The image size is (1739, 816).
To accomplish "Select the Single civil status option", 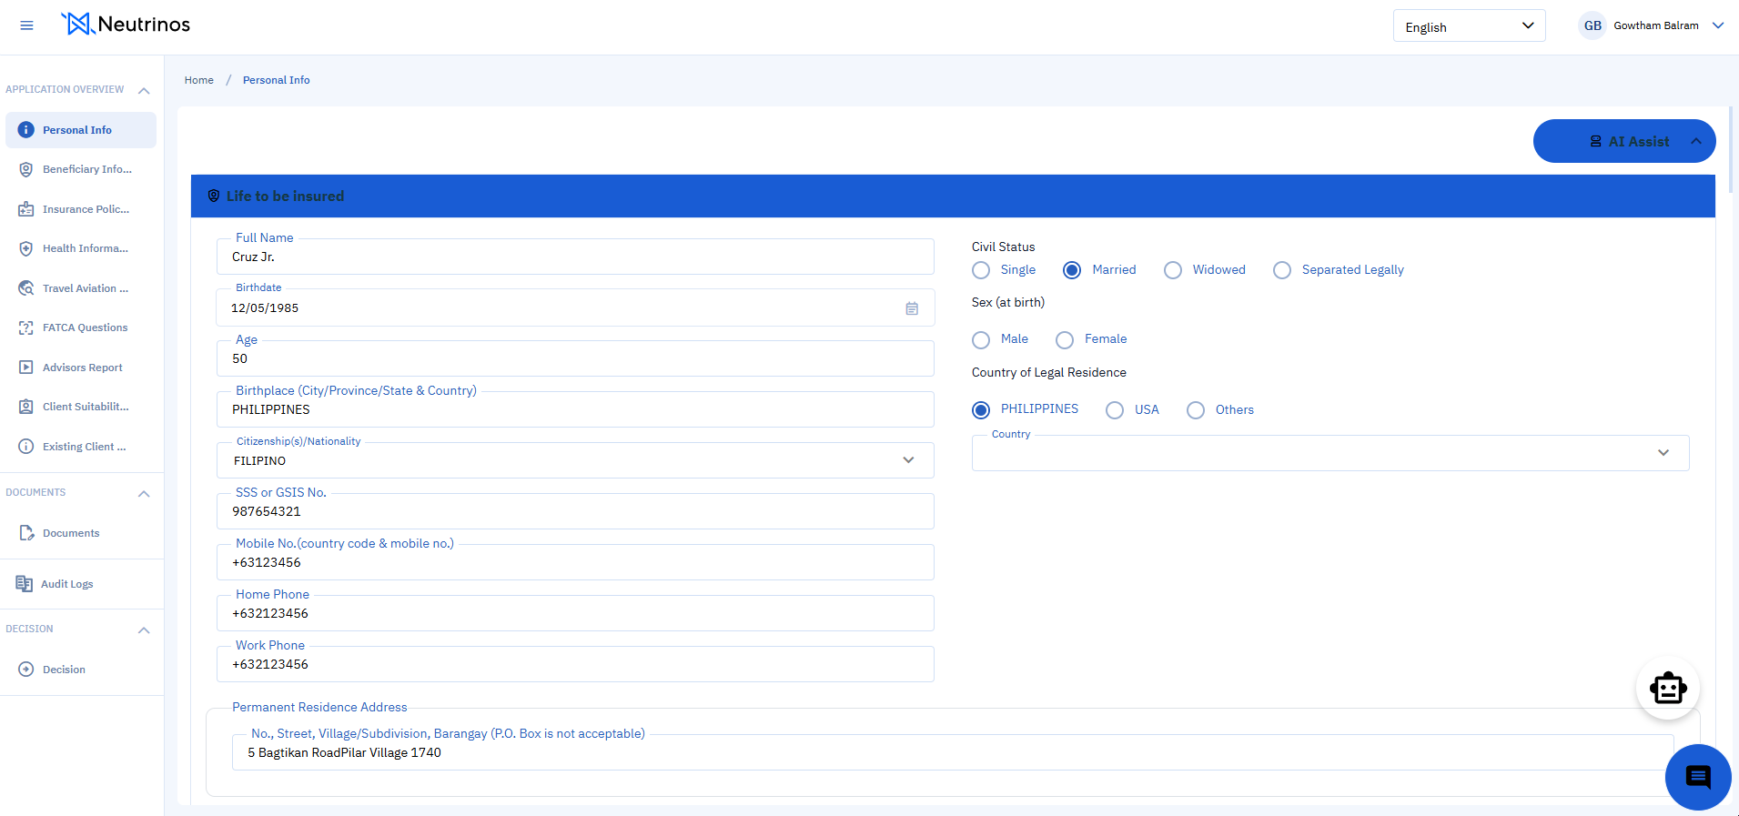I will [981, 270].
